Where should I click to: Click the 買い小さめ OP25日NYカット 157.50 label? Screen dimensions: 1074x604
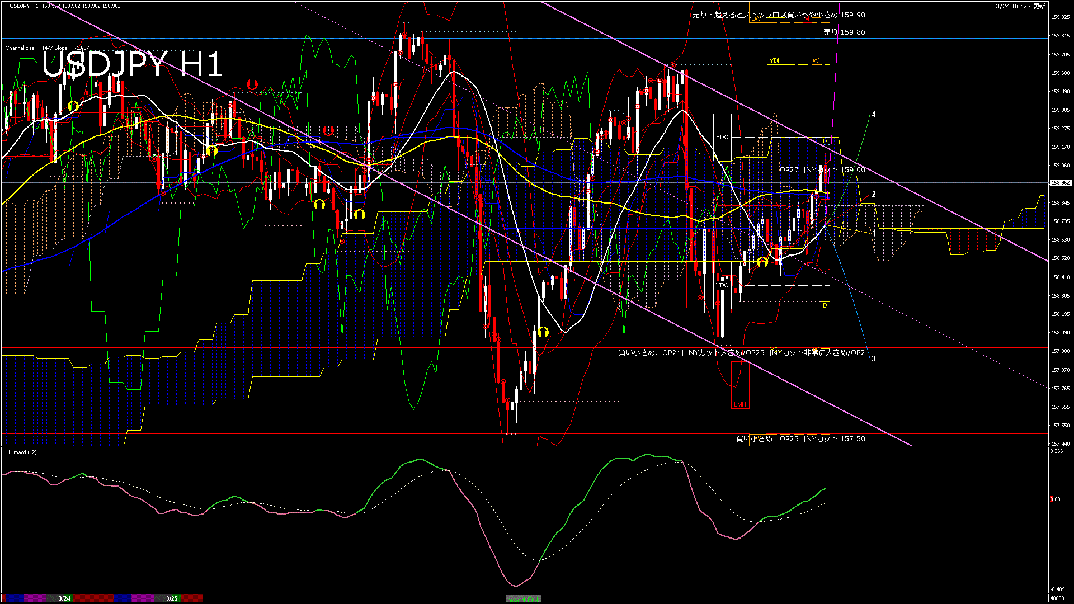pos(800,439)
